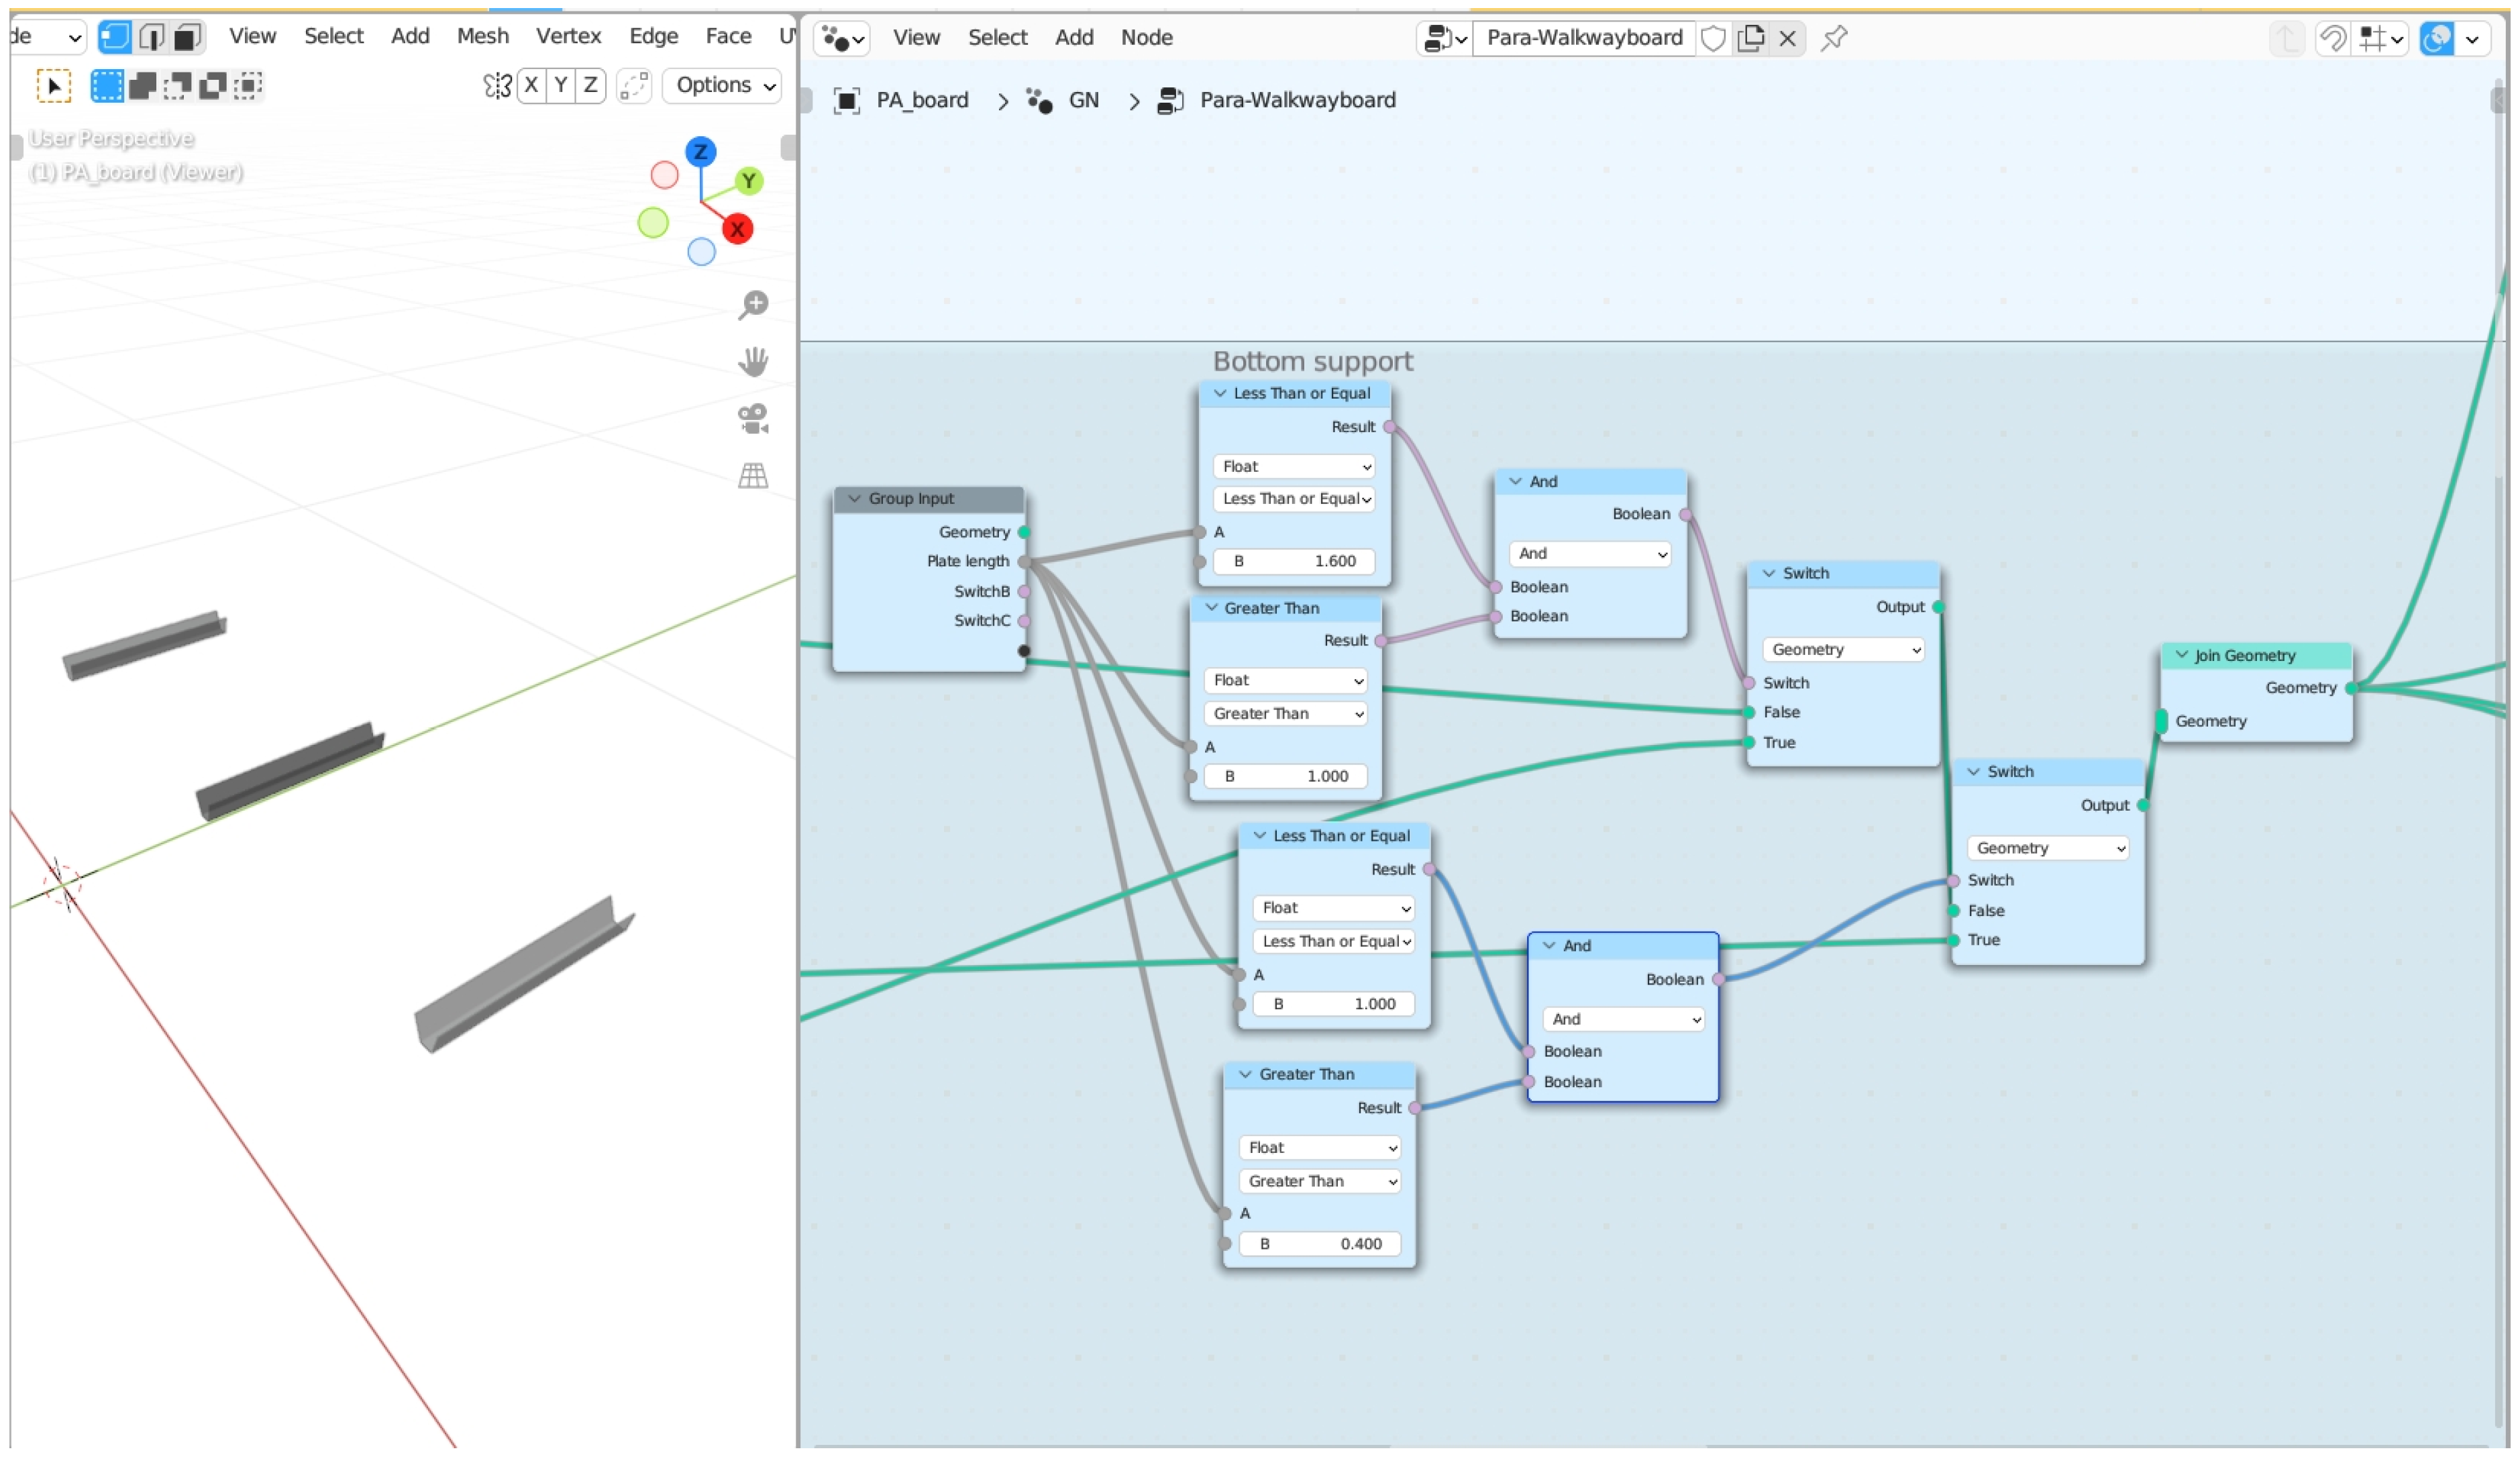The height and width of the screenshot is (1465, 2520).
Task: Open the Node menu in node editor
Action: (x=1146, y=37)
